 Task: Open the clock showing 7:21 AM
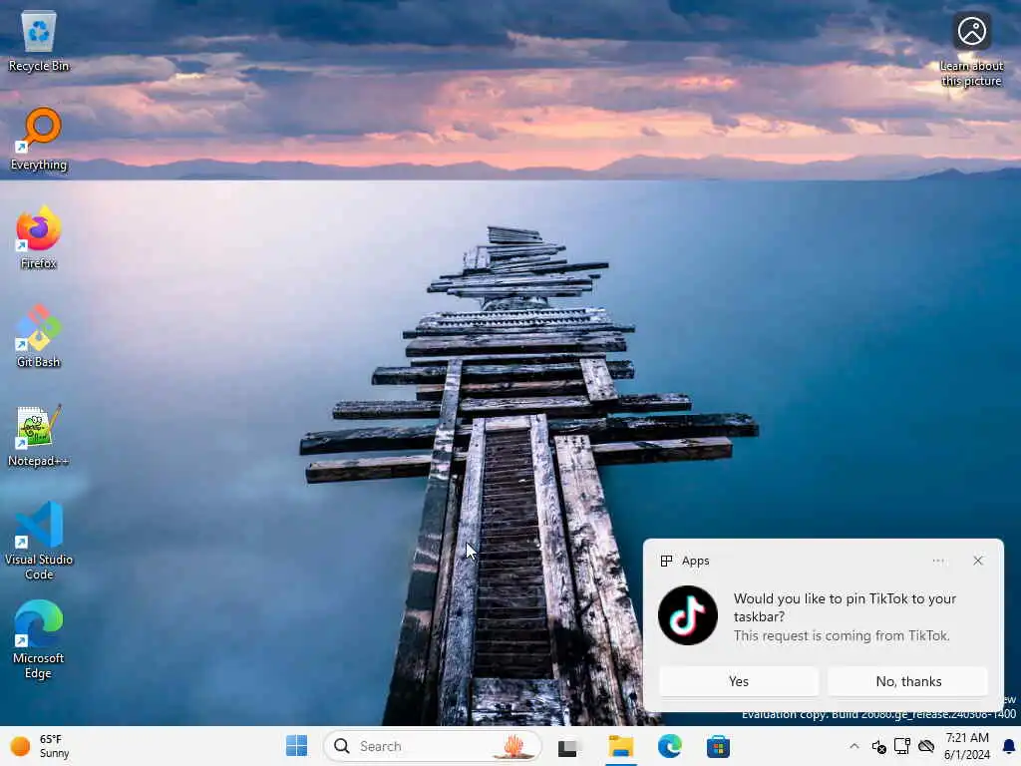point(967,746)
